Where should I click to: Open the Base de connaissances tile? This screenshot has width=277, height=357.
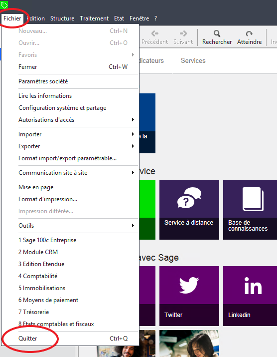tap(250, 210)
